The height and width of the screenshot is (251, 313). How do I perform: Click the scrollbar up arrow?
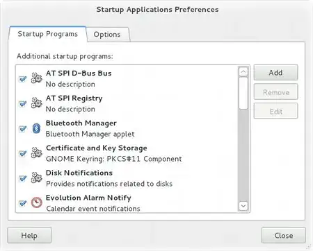(x=243, y=72)
